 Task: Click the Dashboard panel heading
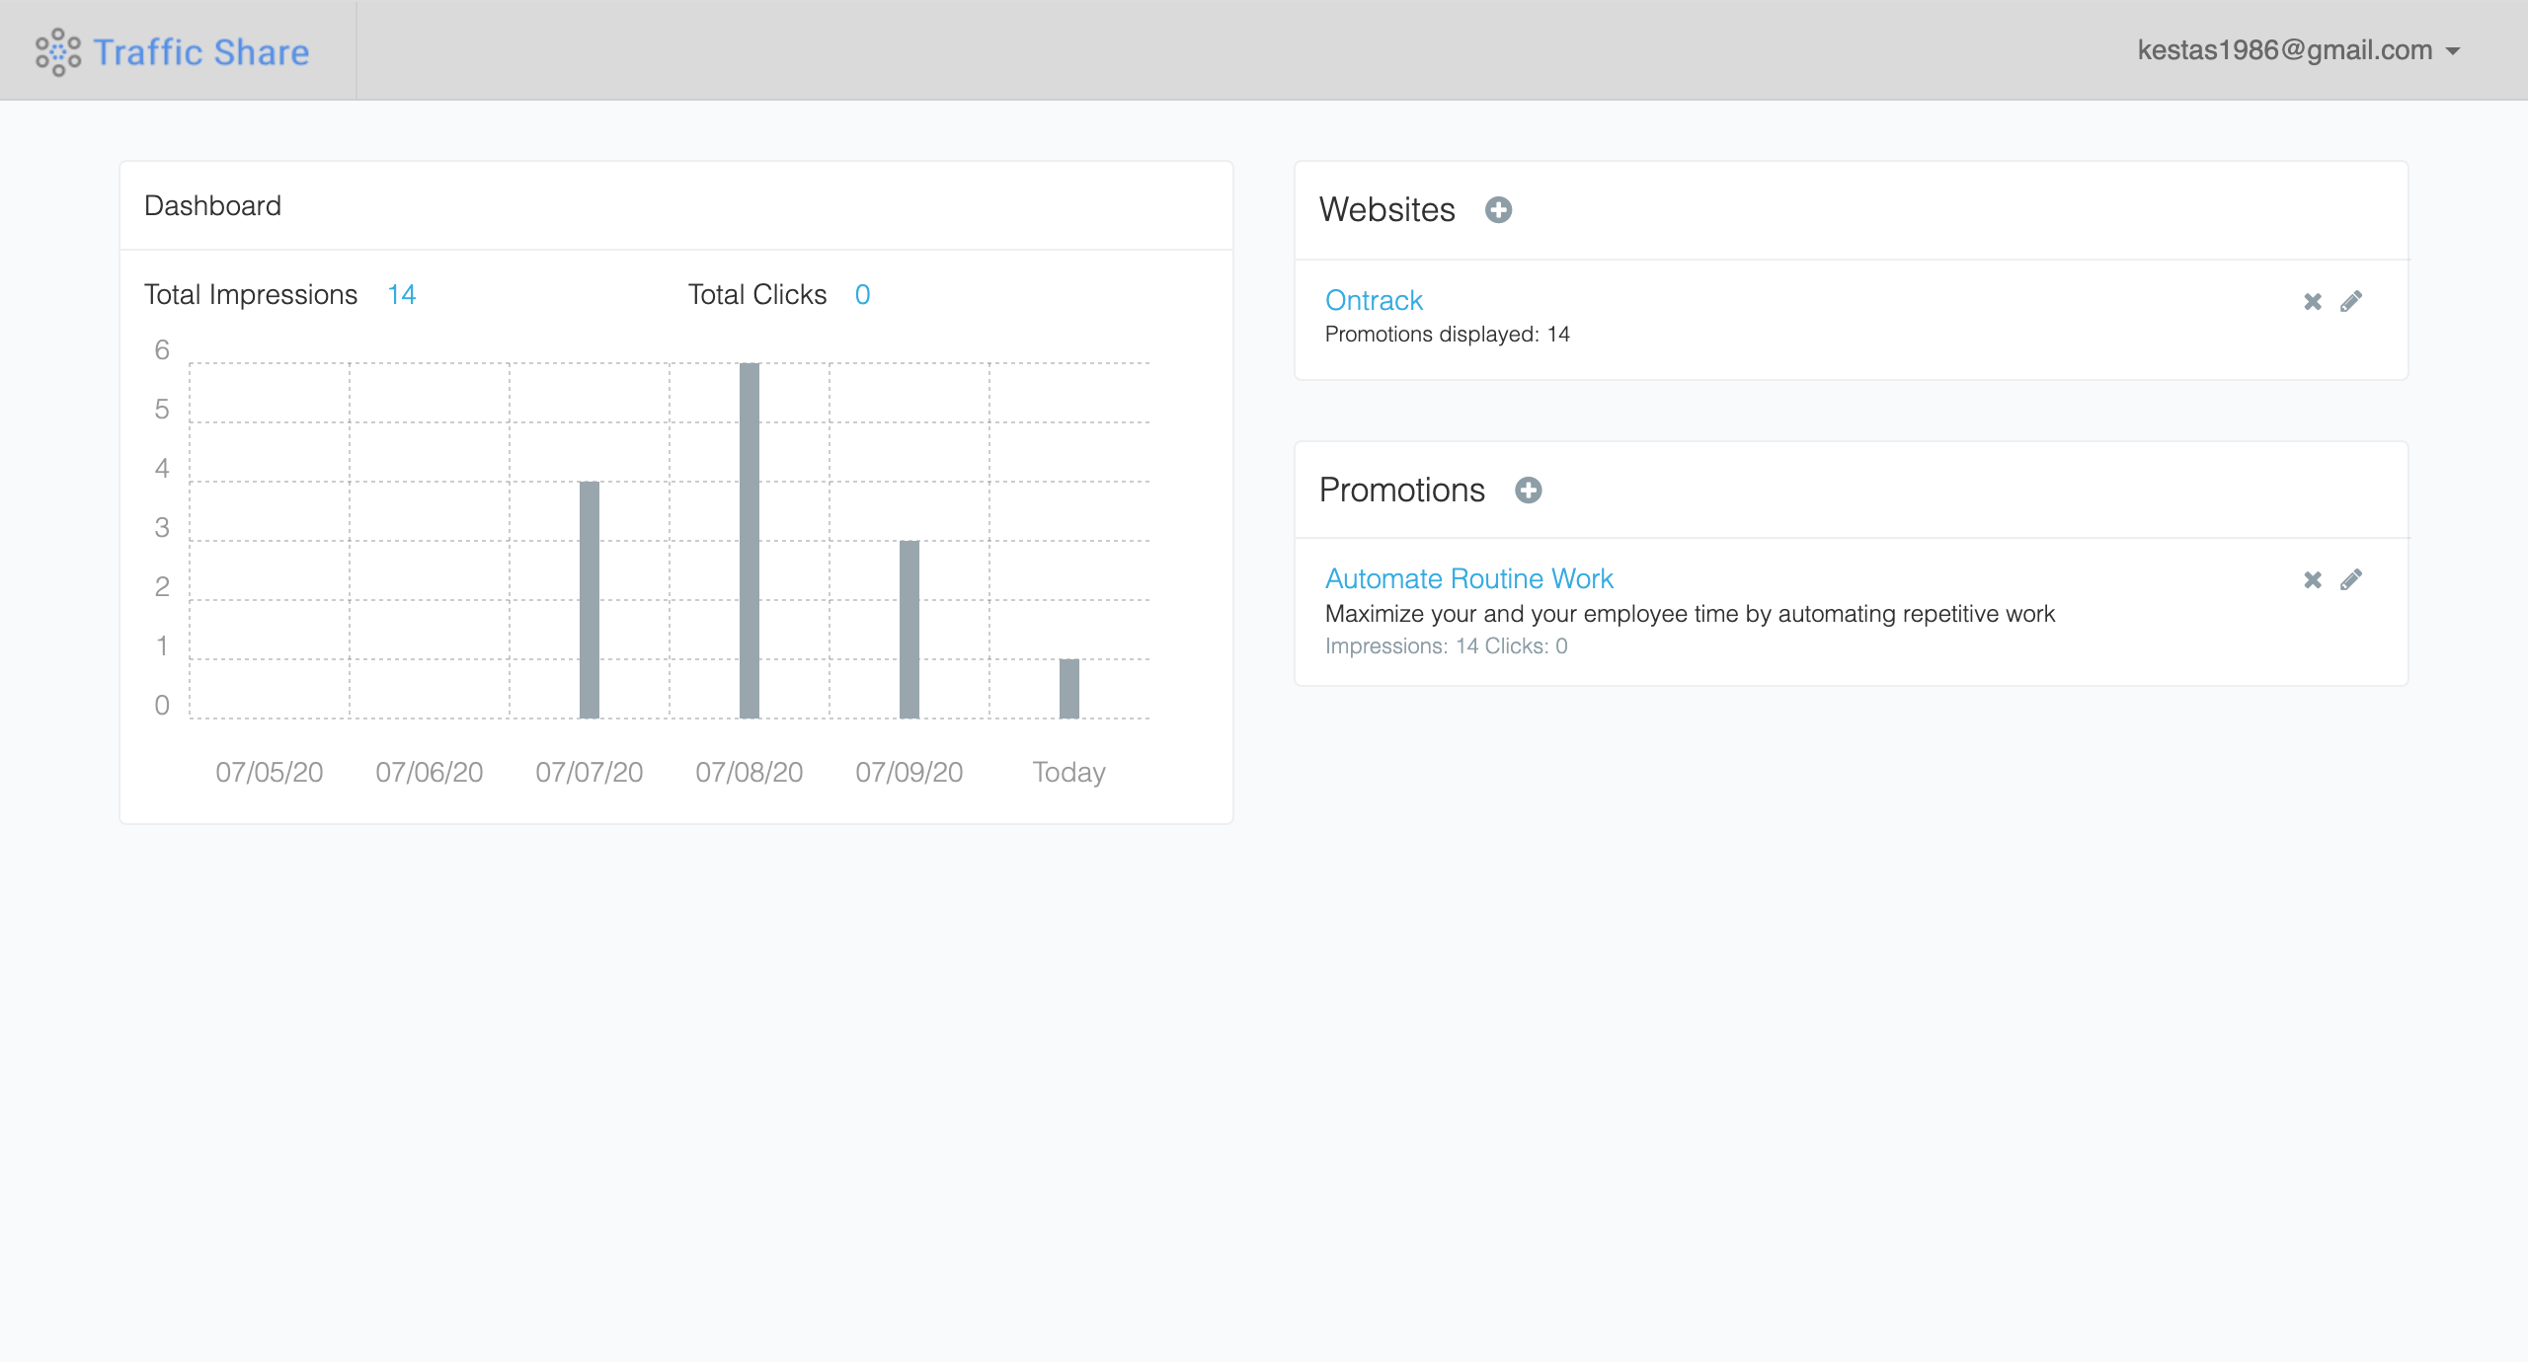212,205
